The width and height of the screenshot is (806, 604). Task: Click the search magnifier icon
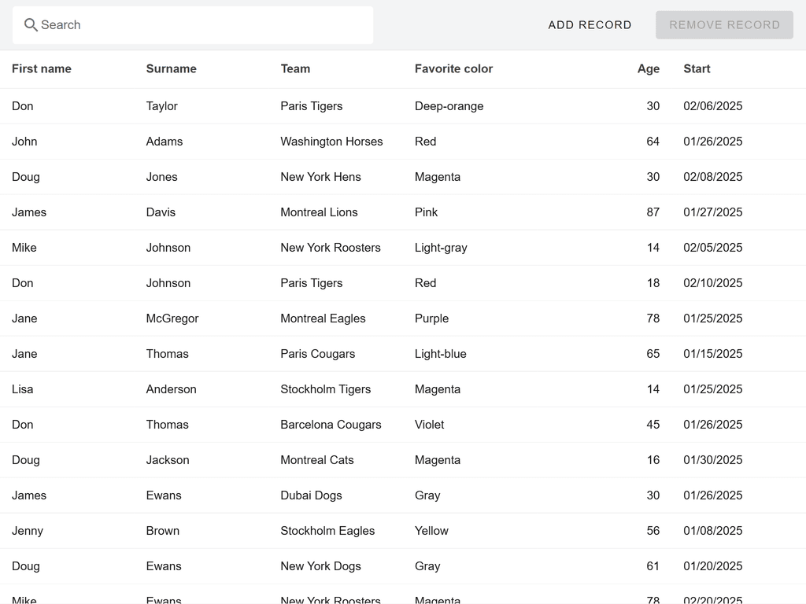tap(30, 24)
